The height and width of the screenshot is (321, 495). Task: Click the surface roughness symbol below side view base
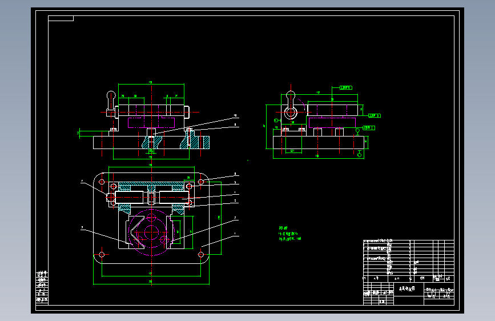point(359,154)
